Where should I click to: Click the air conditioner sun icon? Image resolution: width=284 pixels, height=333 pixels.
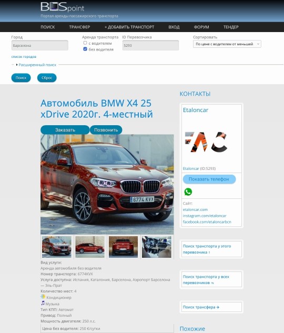point(43,297)
